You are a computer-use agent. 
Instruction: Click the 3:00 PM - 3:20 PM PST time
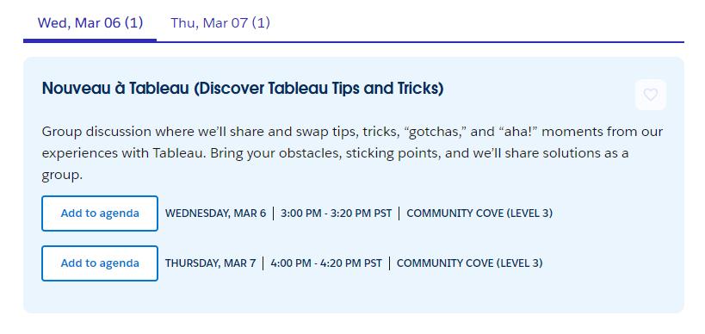[337, 213]
